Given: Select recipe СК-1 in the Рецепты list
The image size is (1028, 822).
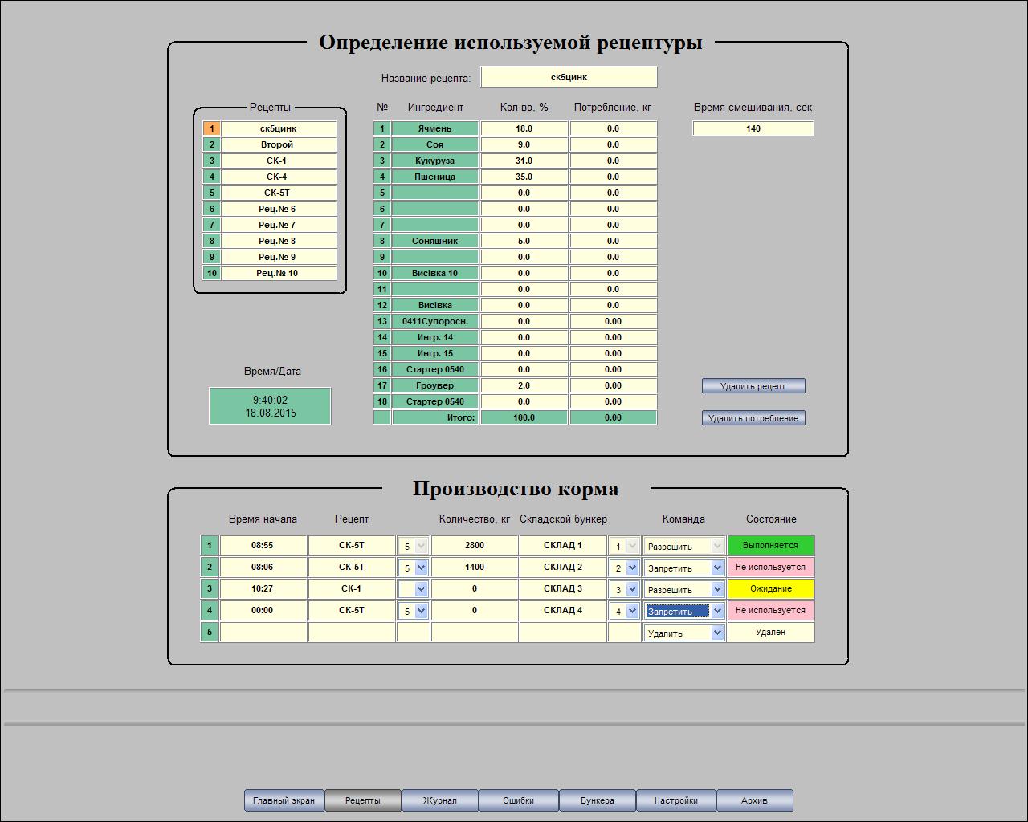Looking at the screenshot, I should tap(277, 161).
